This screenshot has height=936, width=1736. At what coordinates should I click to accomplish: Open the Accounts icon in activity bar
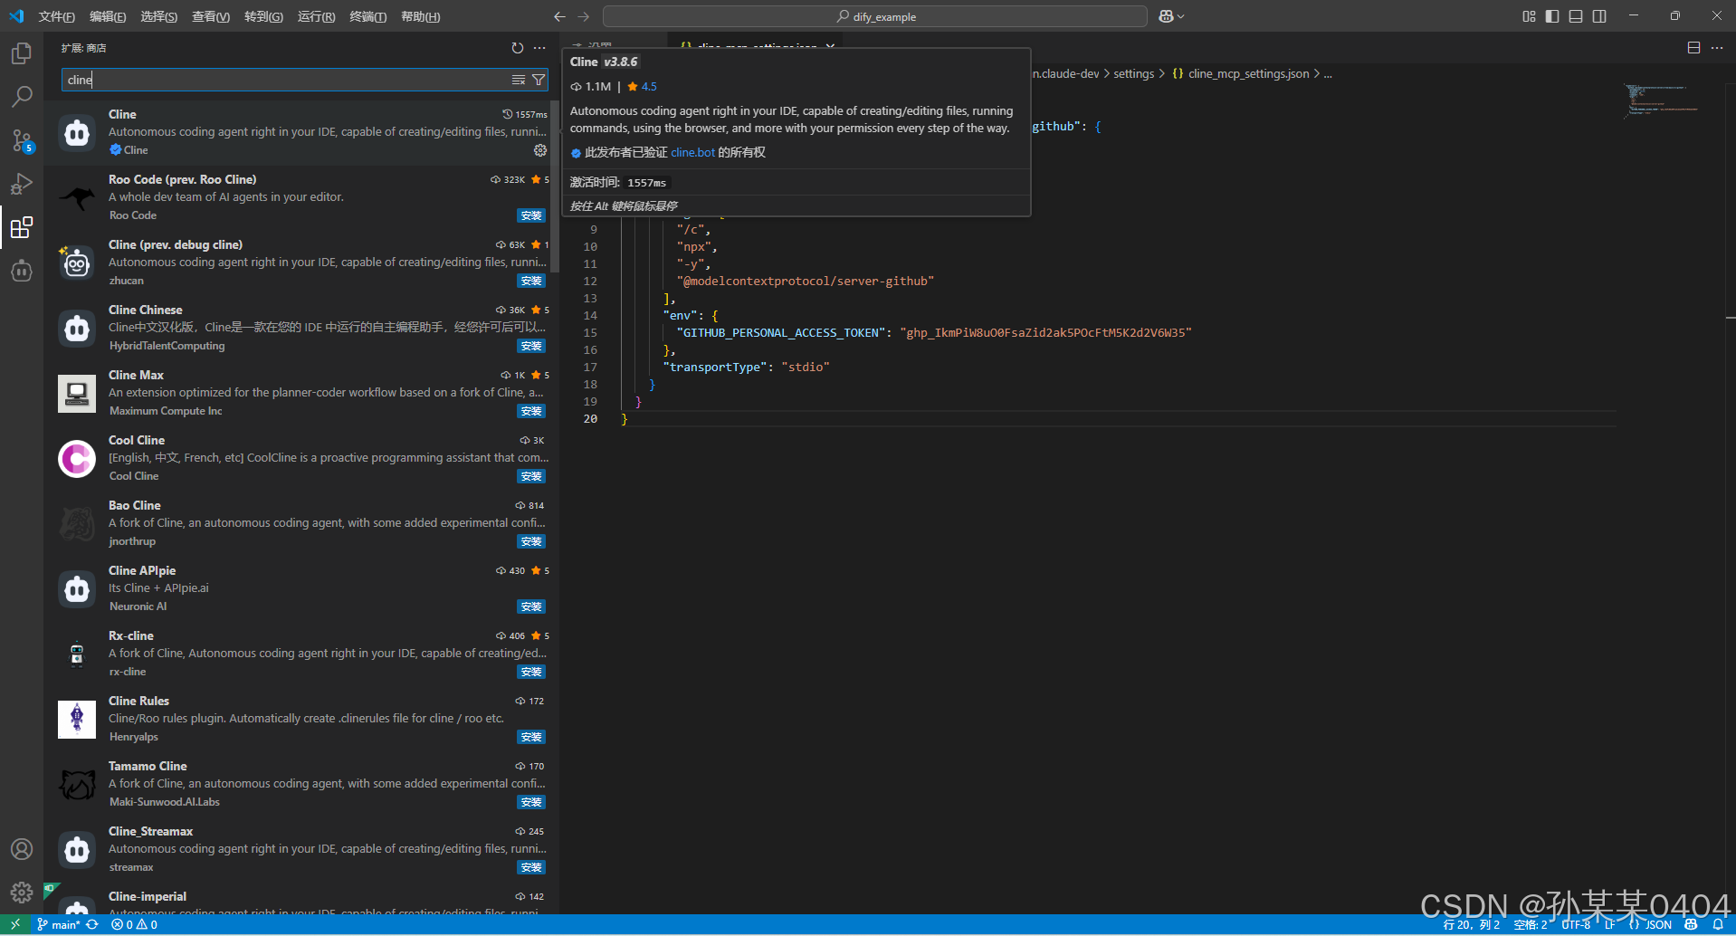click(22, 849)
